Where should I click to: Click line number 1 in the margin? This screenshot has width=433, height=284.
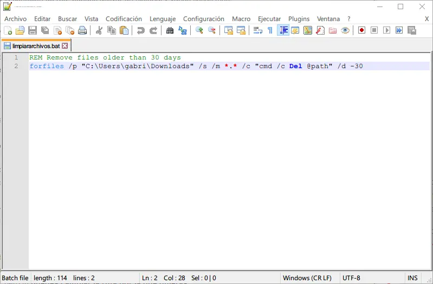[16, 57]
